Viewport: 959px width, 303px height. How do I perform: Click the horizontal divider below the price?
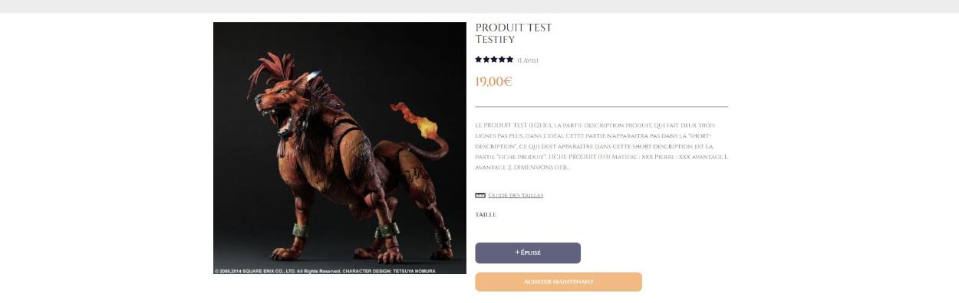coord(601,106)
